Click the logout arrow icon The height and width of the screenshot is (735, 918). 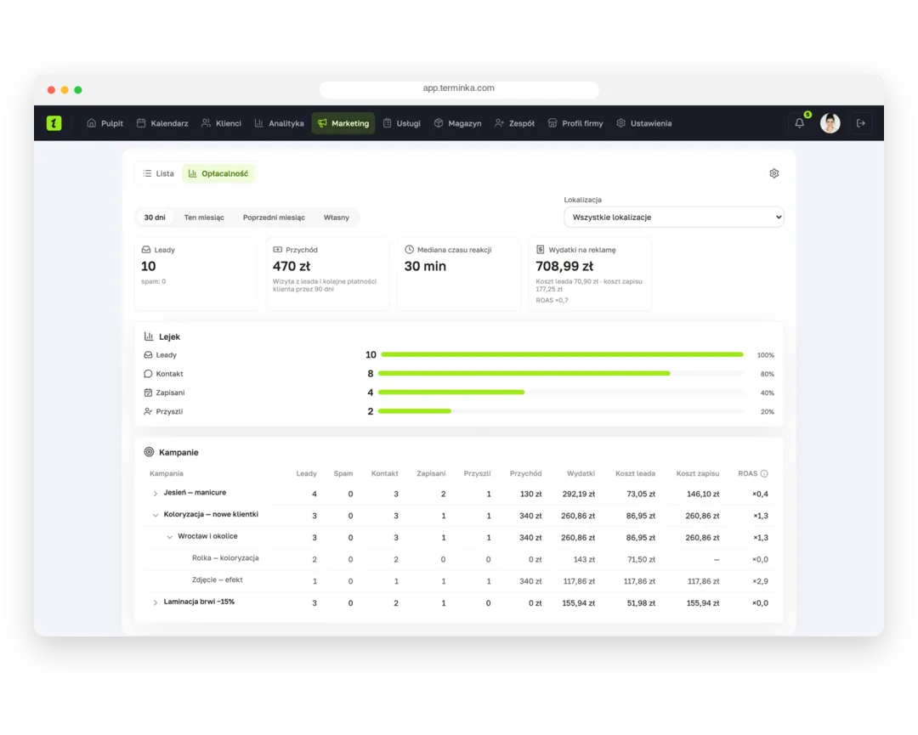point(860,123)
